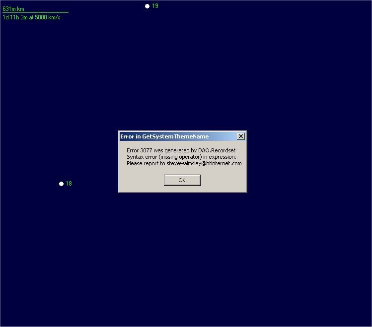Click the stevewalmsley@btinternet.com report line

[x=184, y=163]
